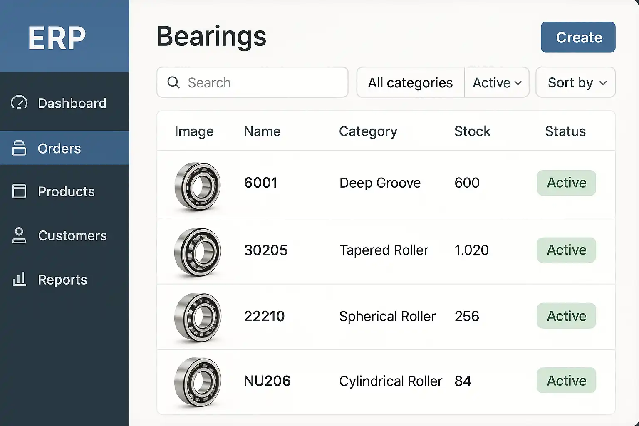Click the magnifying glass search icon
The height and width of the screenshot is (426, 639).
point(173,82)
